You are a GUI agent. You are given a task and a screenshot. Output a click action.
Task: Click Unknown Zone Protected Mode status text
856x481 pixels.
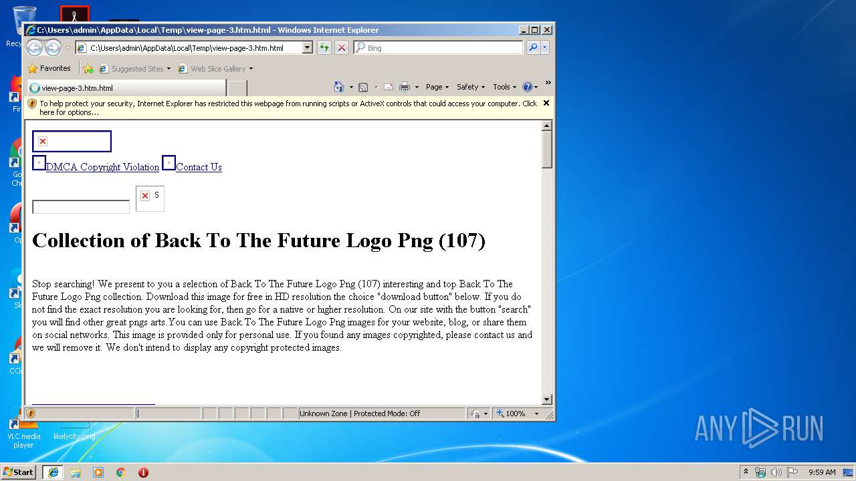click(360, 414)
